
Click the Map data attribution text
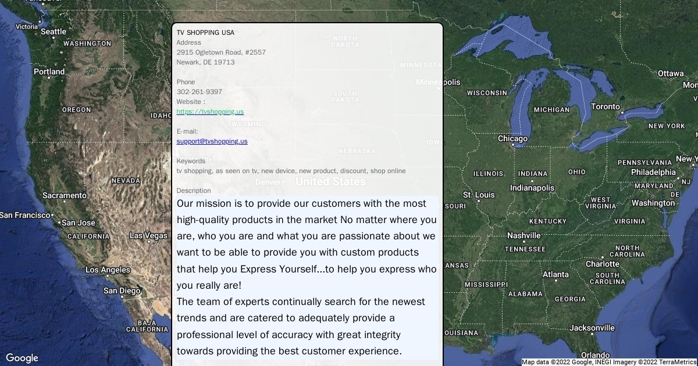pos(608,362)
